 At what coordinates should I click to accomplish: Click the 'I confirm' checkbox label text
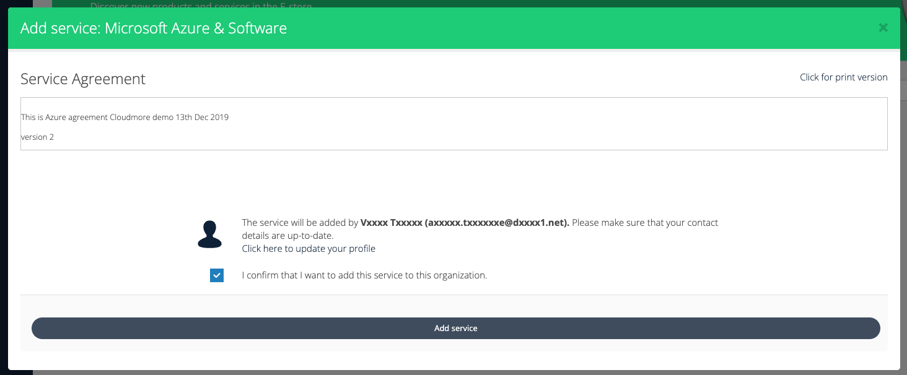tap(364, 275)
